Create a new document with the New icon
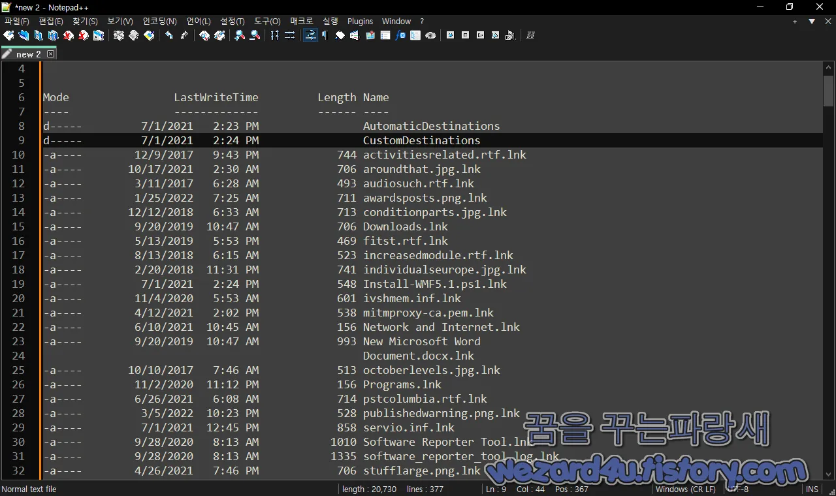The height and width of the screenshot is (496, 836). coord(8,35)
